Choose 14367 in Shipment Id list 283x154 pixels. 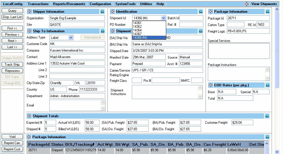137,34
